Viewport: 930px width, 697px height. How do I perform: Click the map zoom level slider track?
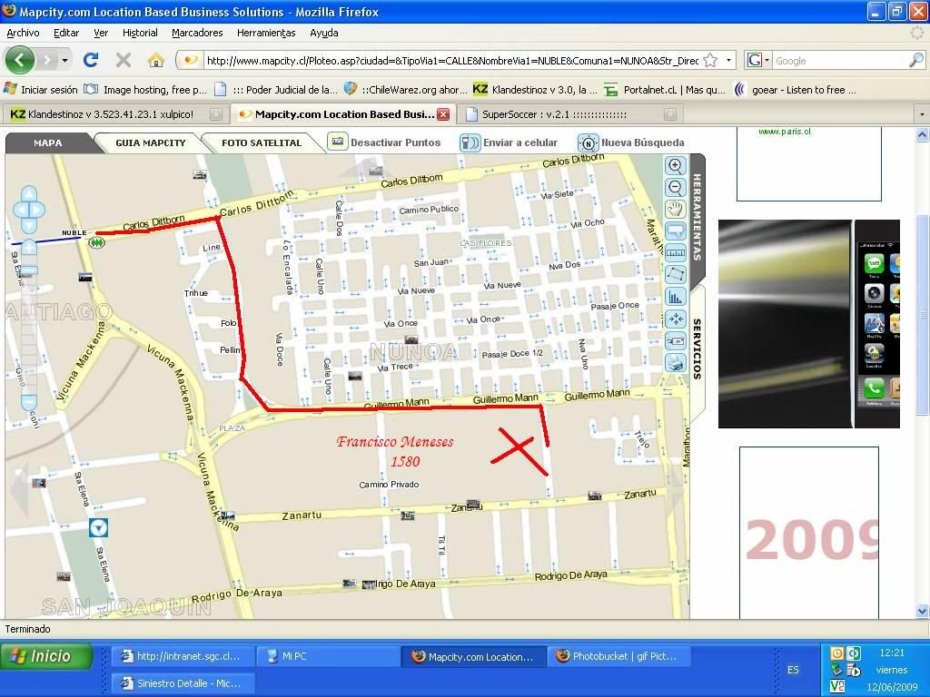pos(29,325)
